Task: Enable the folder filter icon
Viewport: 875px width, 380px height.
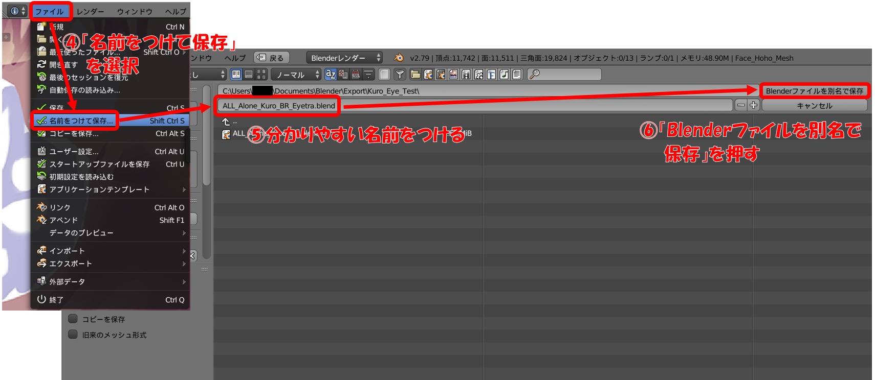Action: tap(415, 75)
